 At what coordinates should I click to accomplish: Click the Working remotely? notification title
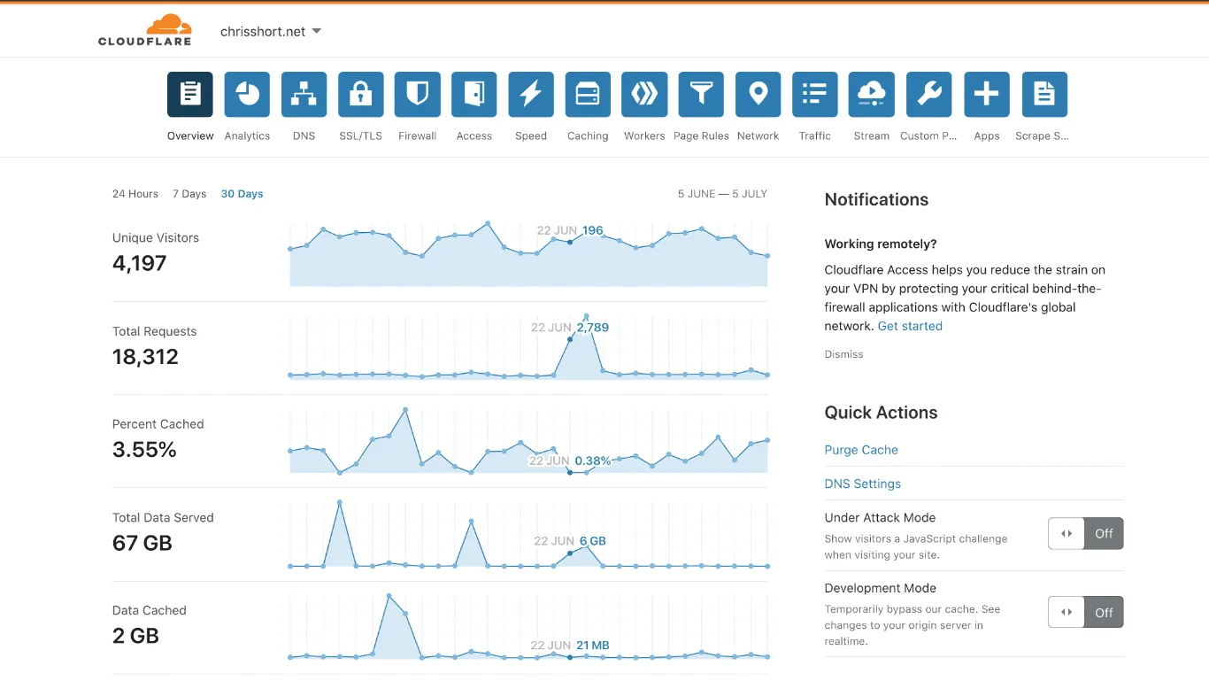[x=881, y=244]
